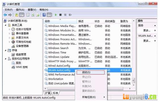Select the Workstation service row
Image resolution: width=160 pixels, height=102 pixels.
click(60, 79)
